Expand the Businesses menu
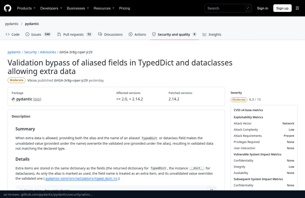This screenshot has width=305, height=198. [78, 8]
